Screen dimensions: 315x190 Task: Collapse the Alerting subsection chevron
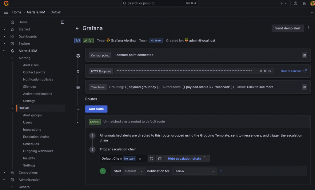12,58
